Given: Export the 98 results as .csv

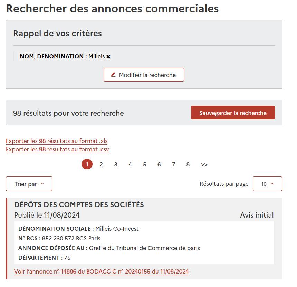Looking at the screenshot, I should coord(57,149).
